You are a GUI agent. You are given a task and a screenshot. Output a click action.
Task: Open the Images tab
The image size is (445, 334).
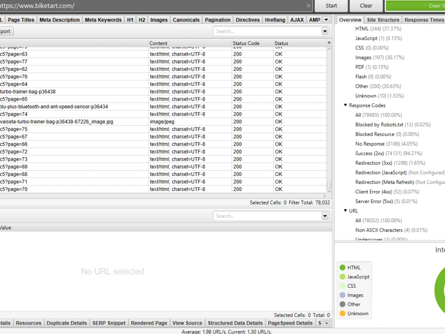tap(159, 20)
